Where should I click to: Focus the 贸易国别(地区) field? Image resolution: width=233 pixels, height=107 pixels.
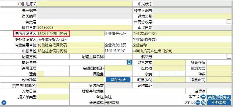point(53,85)
